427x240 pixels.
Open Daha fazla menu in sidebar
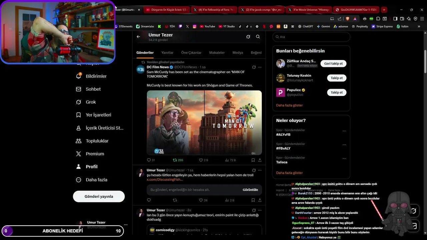(x=92, y=180)
